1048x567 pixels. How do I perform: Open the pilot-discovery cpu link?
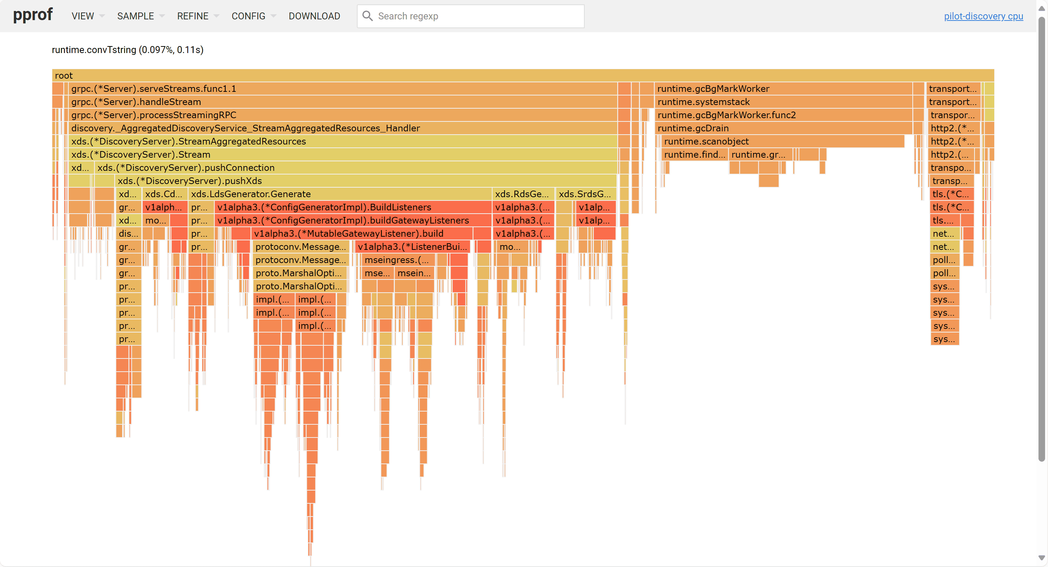tap(984, 16)
